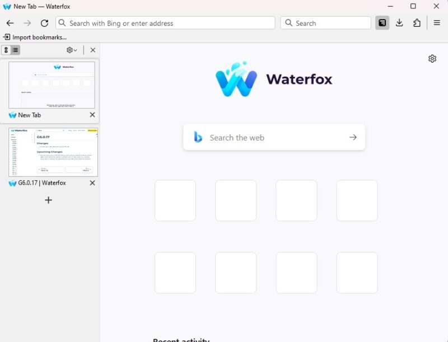This screenshot has width=448, height=342.
Task: Open the browser Downloads icon
Action: tap(399, 23)
